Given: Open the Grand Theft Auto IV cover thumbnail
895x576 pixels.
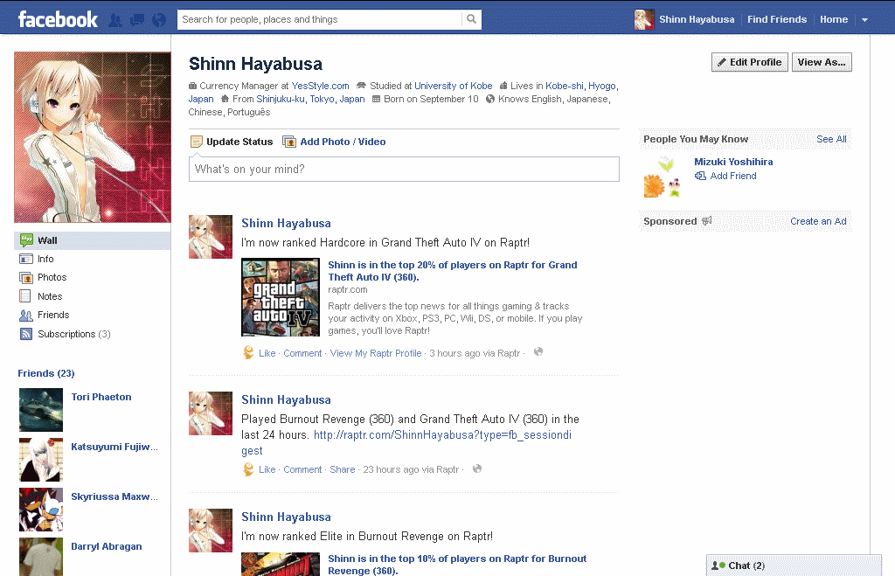Looking at the screenshot, I should [x=281, y=297].
